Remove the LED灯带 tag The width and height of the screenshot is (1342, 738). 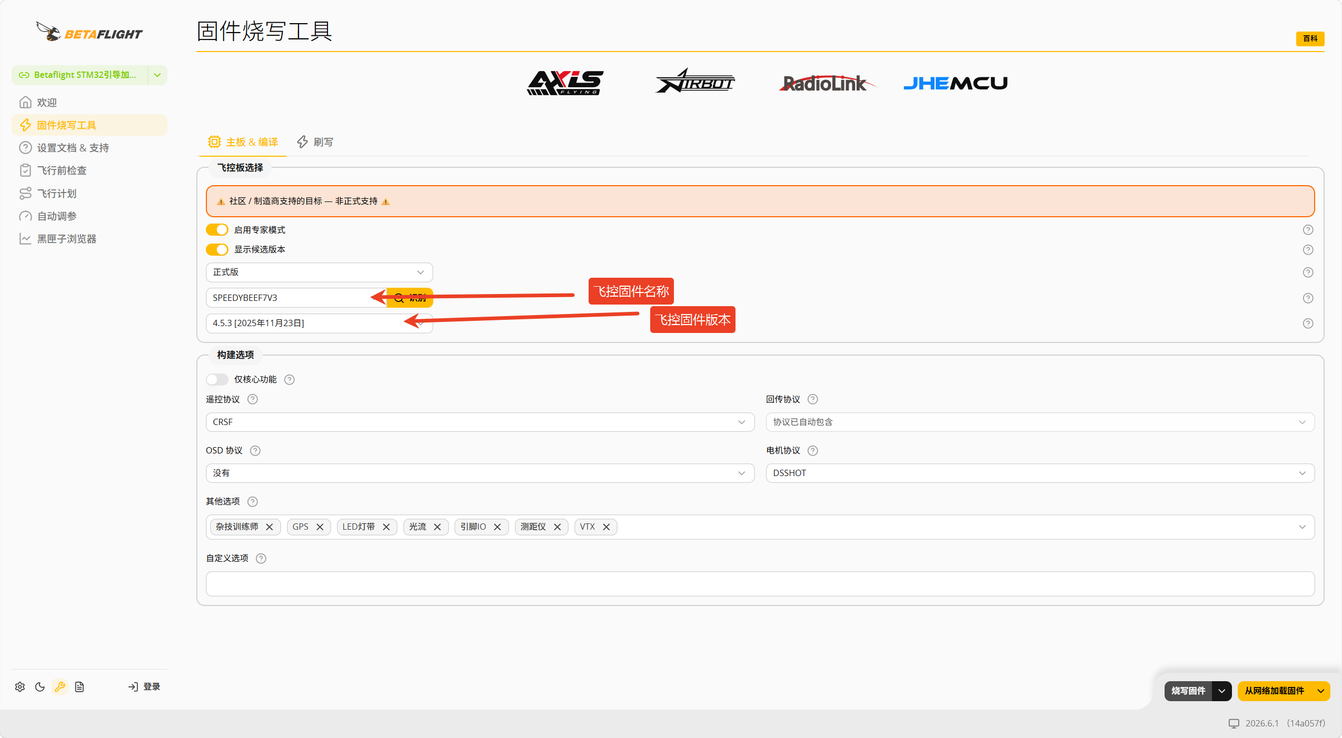tap(386, 527)
